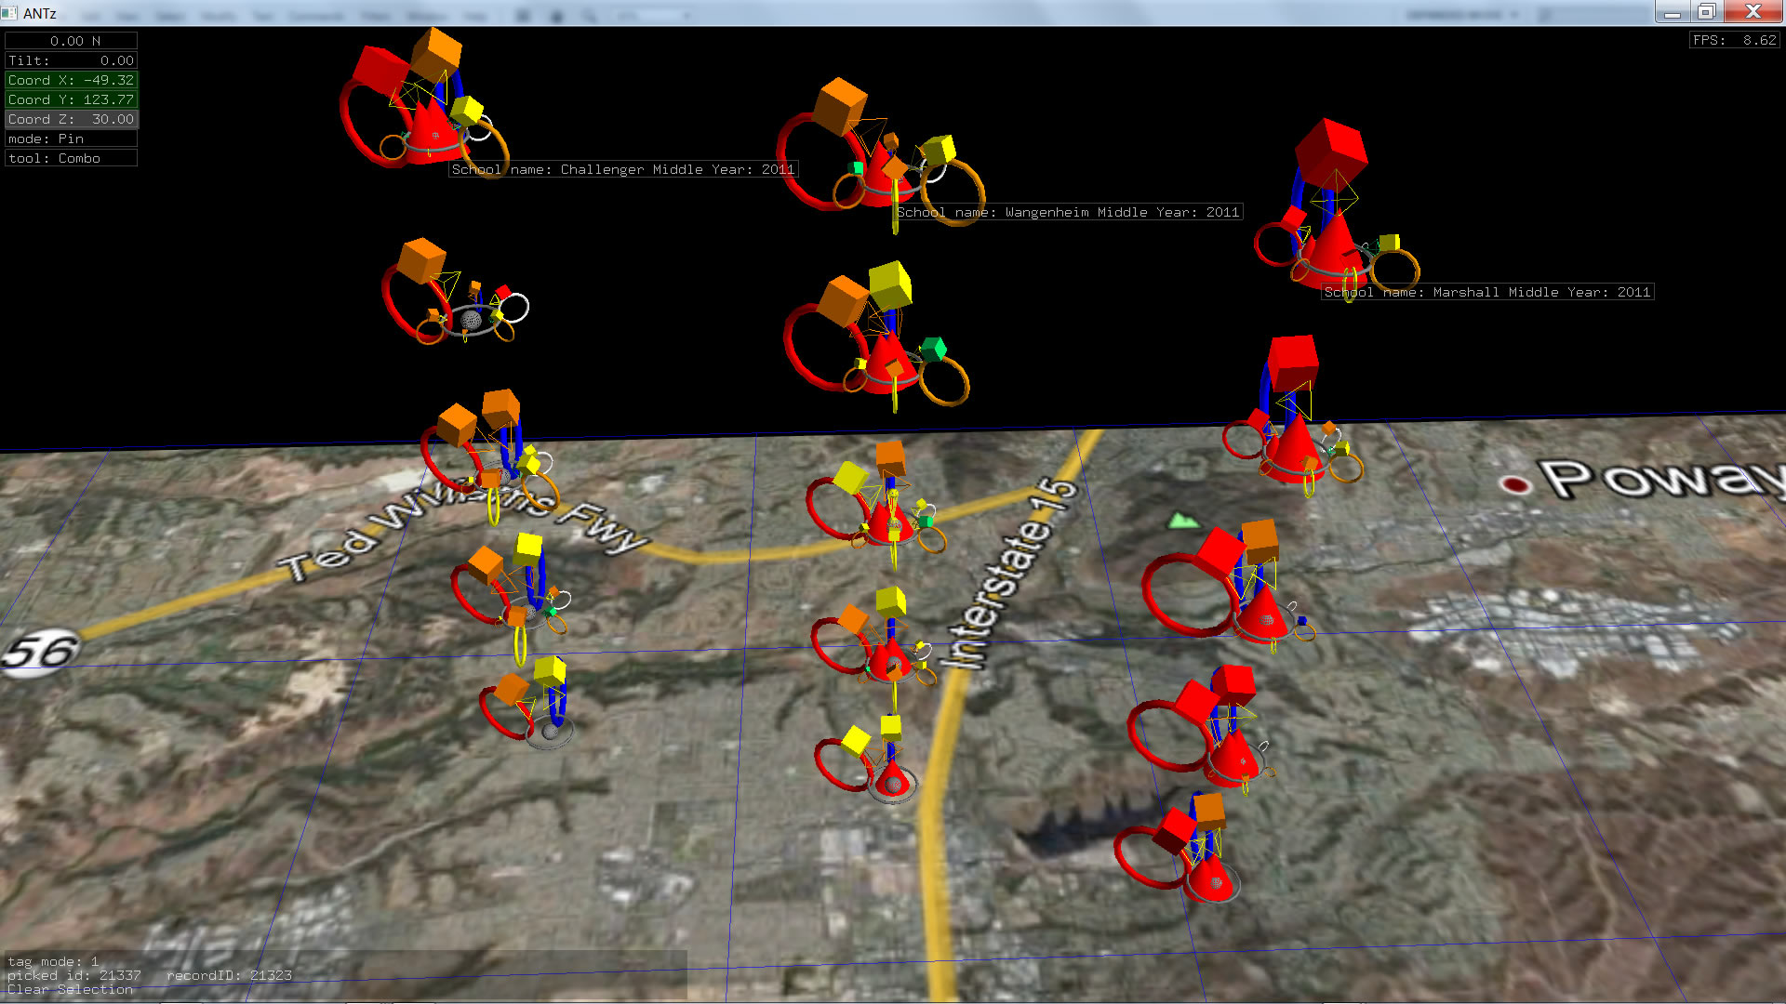This screenshot has width=1786, height=1004.
Task: Toggle the mode: Pin indicator
Action: [72, 139]
